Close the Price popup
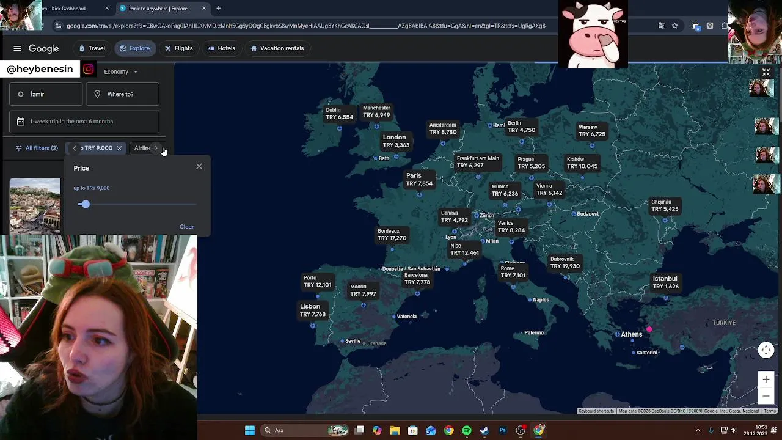 tap(199, 166)
